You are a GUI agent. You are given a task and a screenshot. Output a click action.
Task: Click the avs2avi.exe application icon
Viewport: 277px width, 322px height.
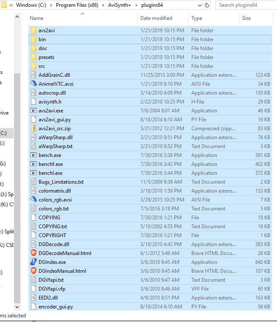click(34, 111)
